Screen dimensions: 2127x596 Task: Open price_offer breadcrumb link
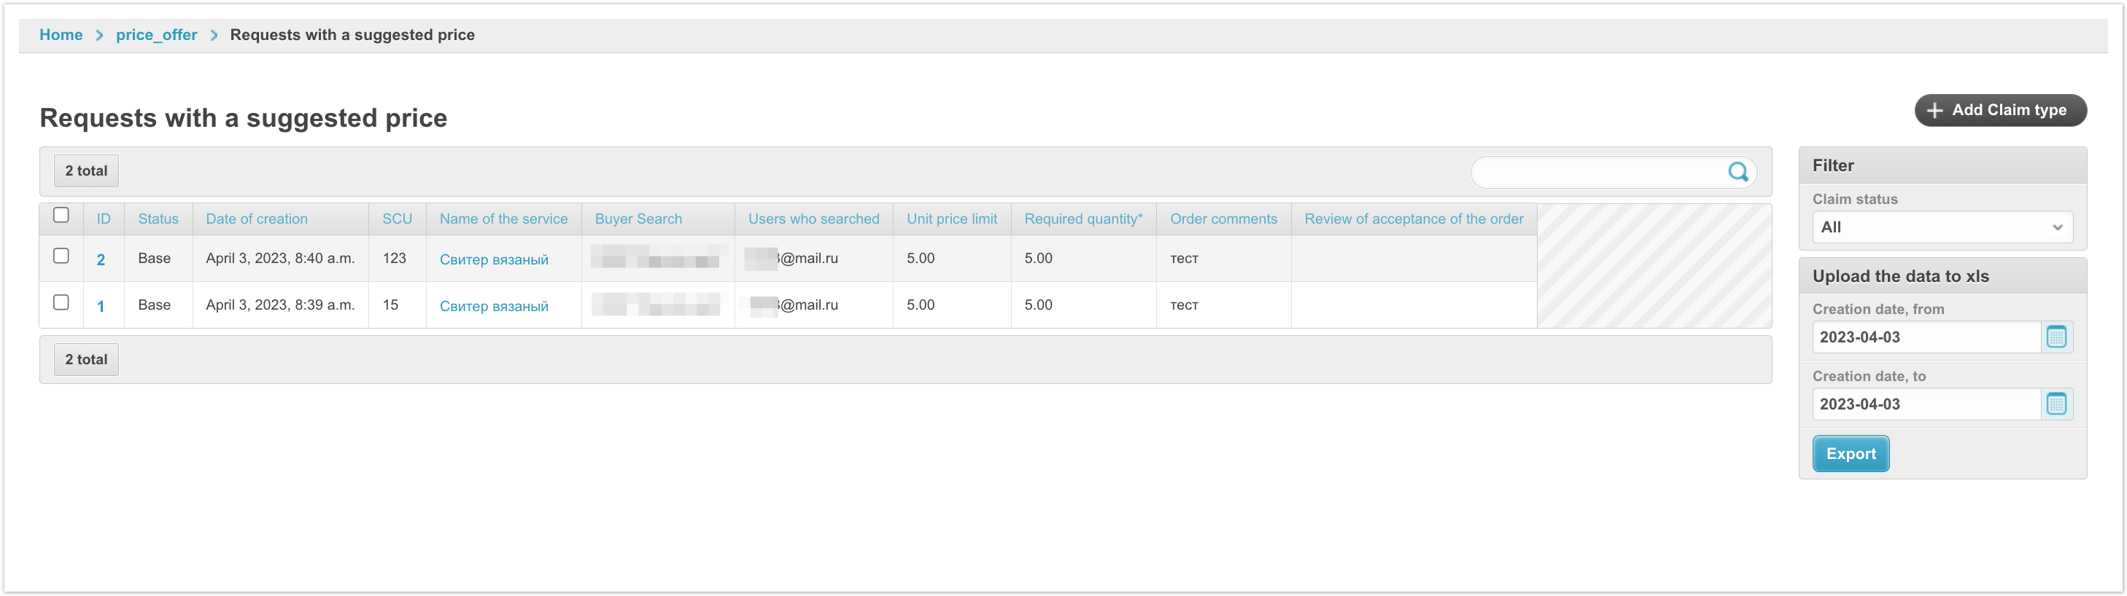coord(156,35)
